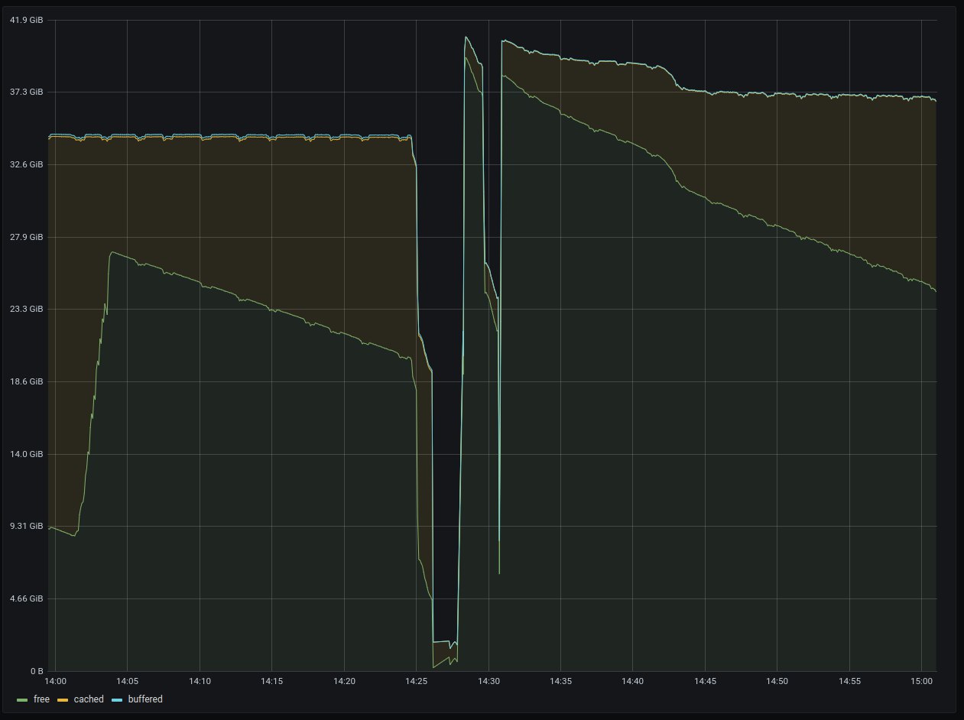Click the 4.66 GiB y-axis label
Viewport: 964px width, 720px height.
click(x=28, y=598)
